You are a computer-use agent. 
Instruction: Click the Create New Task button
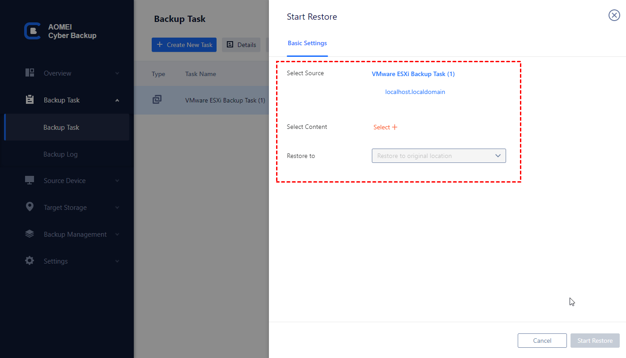(x=184, y=45)
